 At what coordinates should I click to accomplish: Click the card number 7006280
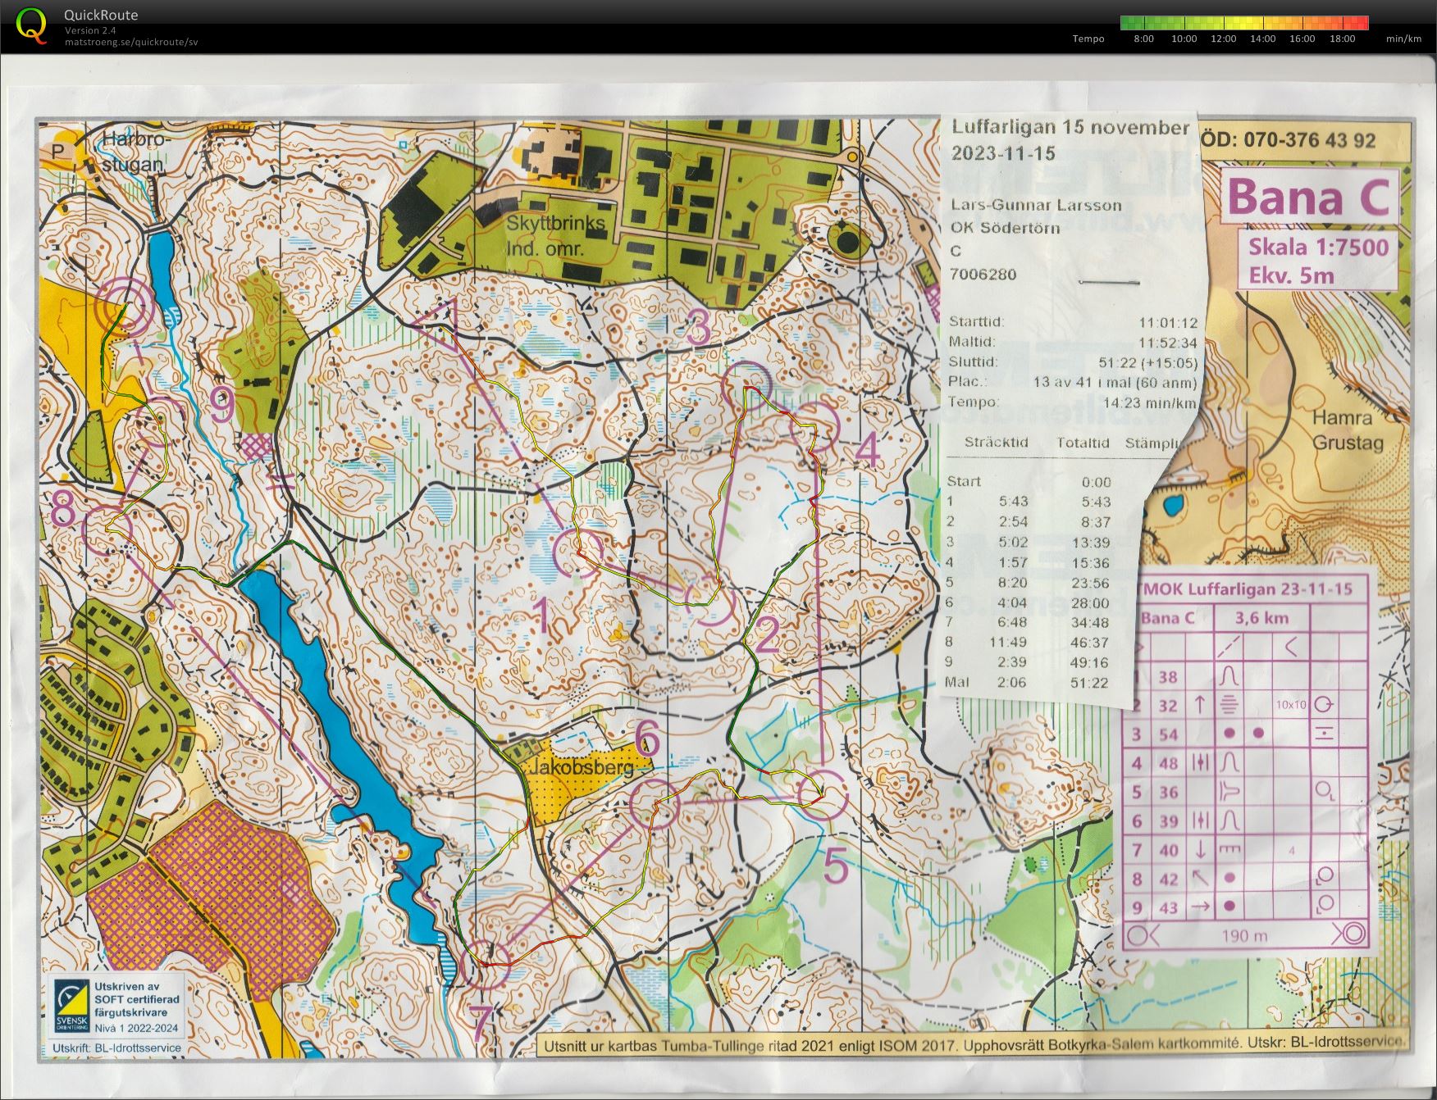(983, 274)
